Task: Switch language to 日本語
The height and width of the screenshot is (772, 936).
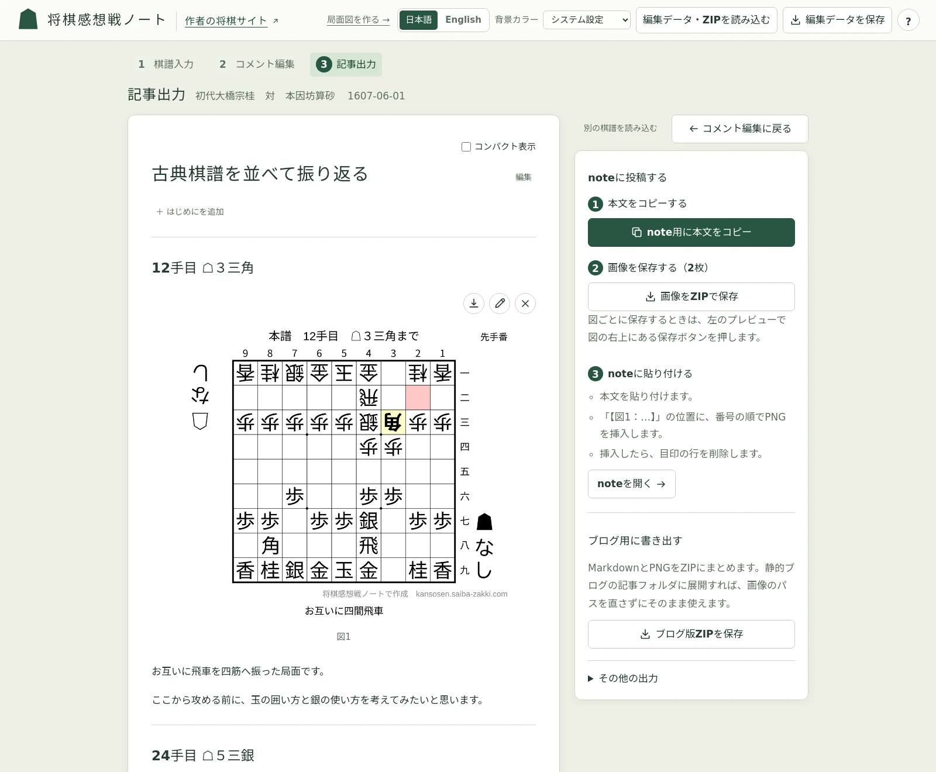Action: click(419, 20)
